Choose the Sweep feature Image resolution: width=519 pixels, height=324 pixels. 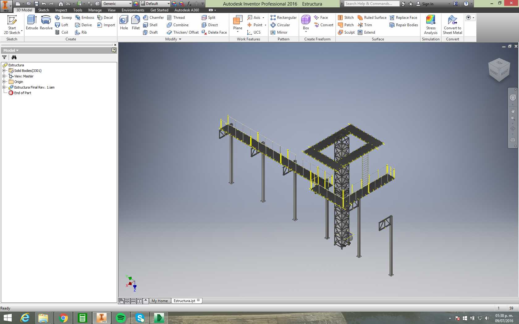coord(63,18)
